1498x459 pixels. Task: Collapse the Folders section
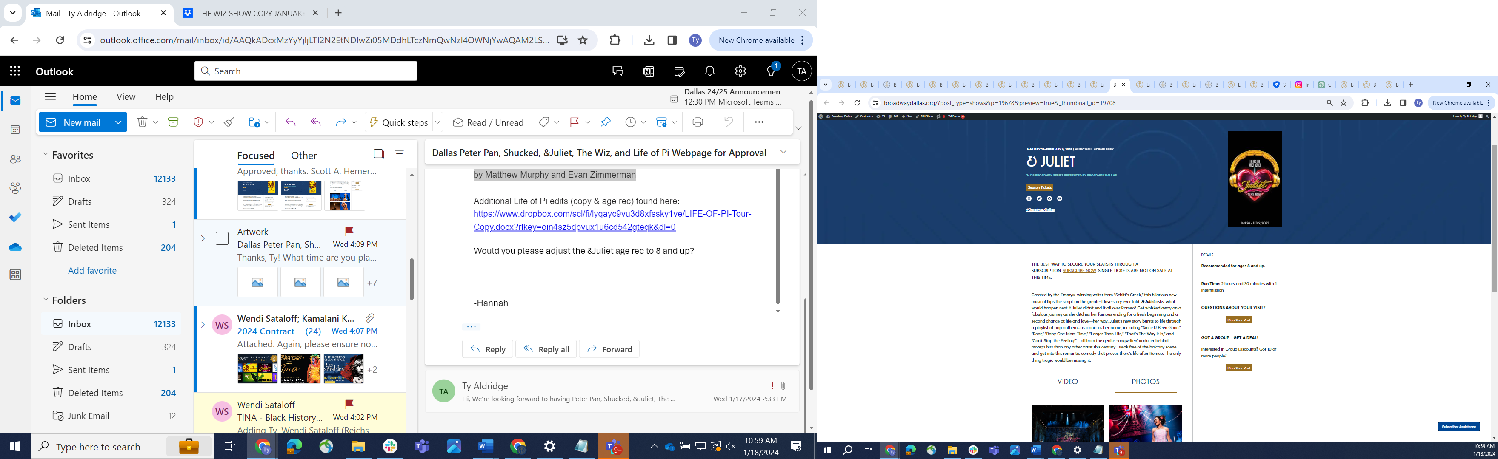tap(46, 300)
